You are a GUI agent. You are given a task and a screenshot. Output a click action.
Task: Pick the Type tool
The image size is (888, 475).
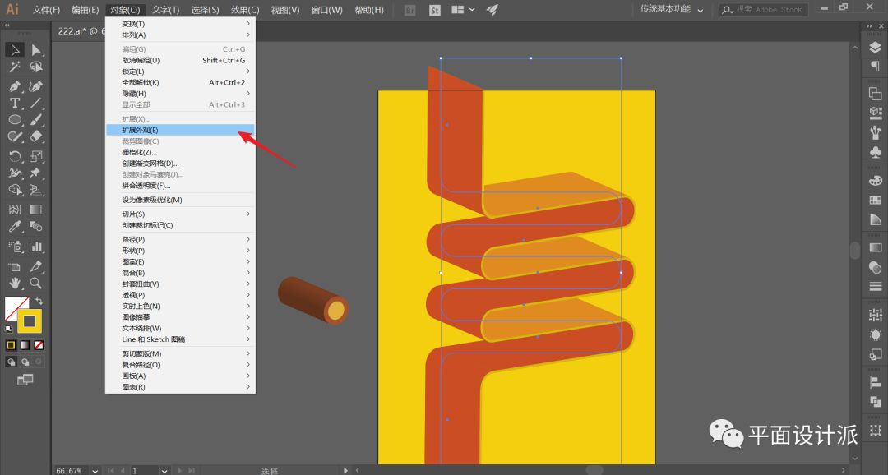click(15, 104)
